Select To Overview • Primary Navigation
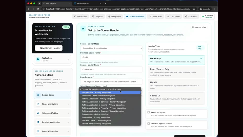The image size is (243, 137). click(x=110, y=117)
